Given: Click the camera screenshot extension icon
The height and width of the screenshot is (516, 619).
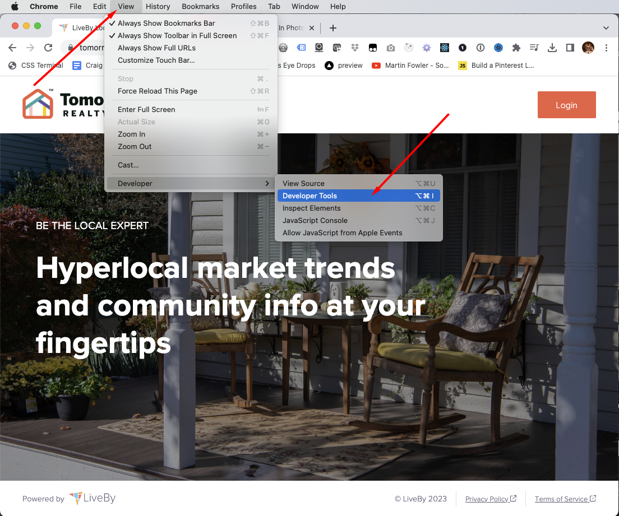Looking at the screenshot, I should click(x=390, y=48).
